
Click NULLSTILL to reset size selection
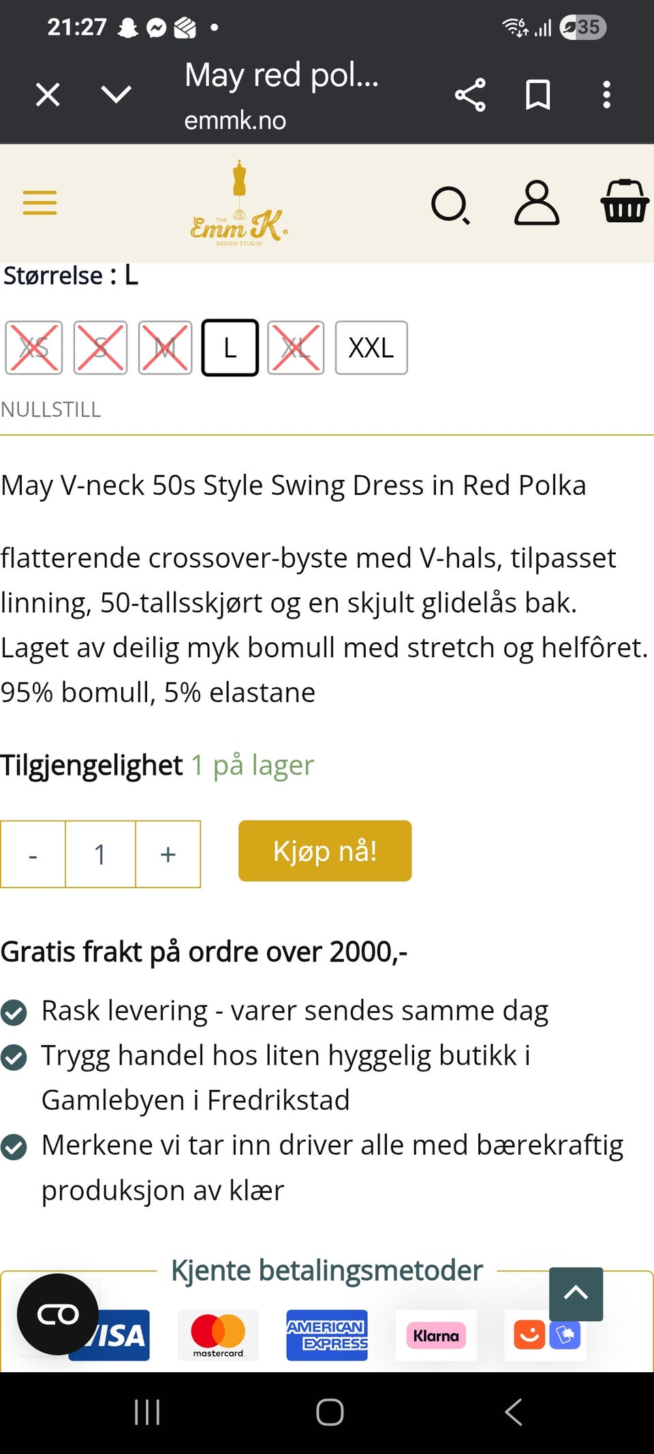click(x=50, y=409)
